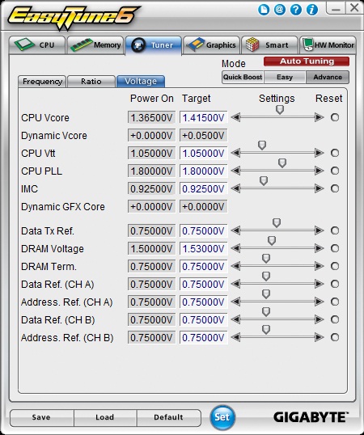Click the DRAM Voltage slider handle
This screenshot has height=435, width=364.
pos(272,240)
